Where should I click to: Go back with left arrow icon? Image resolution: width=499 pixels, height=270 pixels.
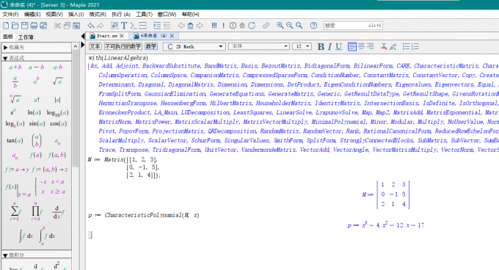pos(181,26)
